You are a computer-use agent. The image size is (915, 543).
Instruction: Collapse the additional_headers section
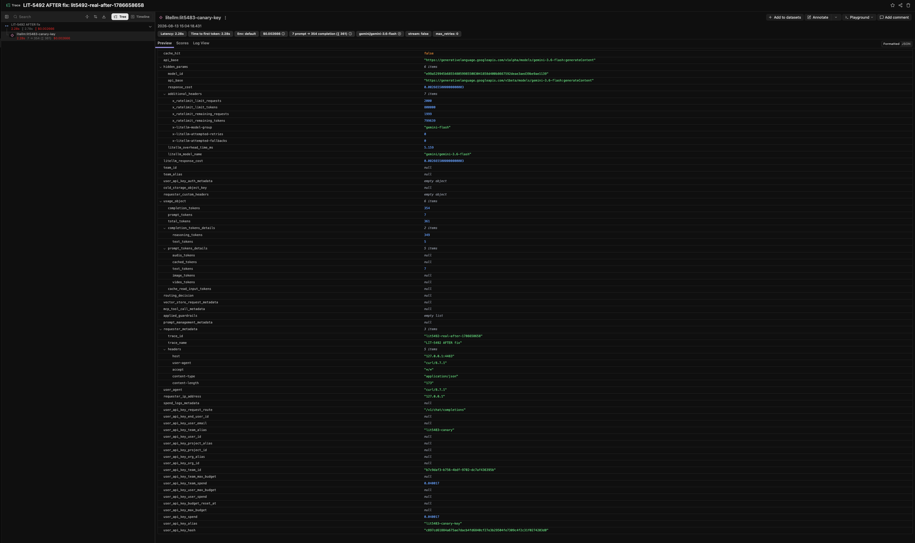click(x=165, y=94)
